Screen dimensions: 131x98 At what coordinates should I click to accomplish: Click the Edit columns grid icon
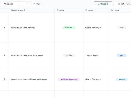pyautogui.click(x=119, y=4)
